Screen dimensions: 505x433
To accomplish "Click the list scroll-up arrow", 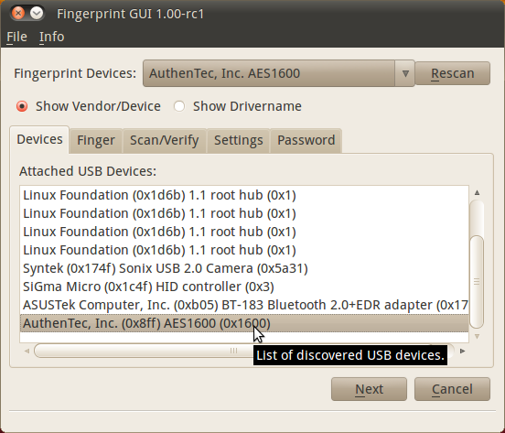I will [477, 193].
